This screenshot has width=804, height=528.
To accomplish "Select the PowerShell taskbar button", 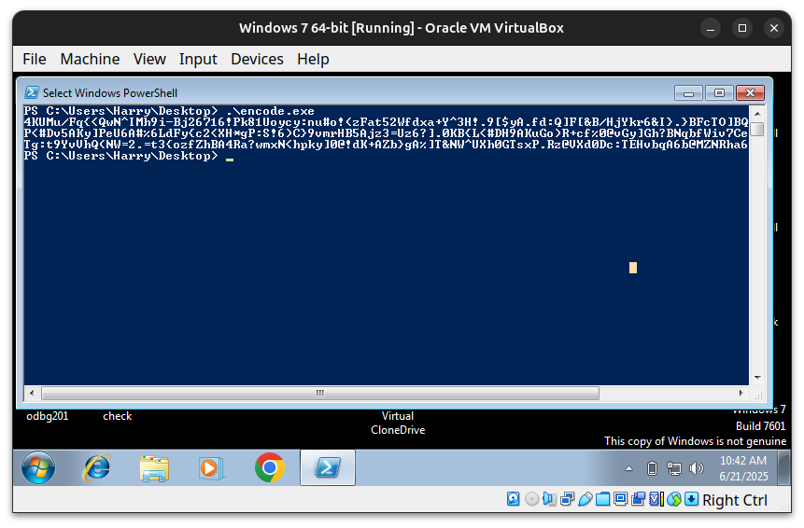I will (328, 467).
